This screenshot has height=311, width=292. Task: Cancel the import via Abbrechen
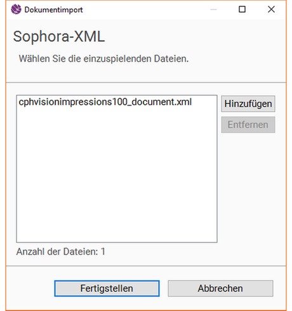pos(220,288)
